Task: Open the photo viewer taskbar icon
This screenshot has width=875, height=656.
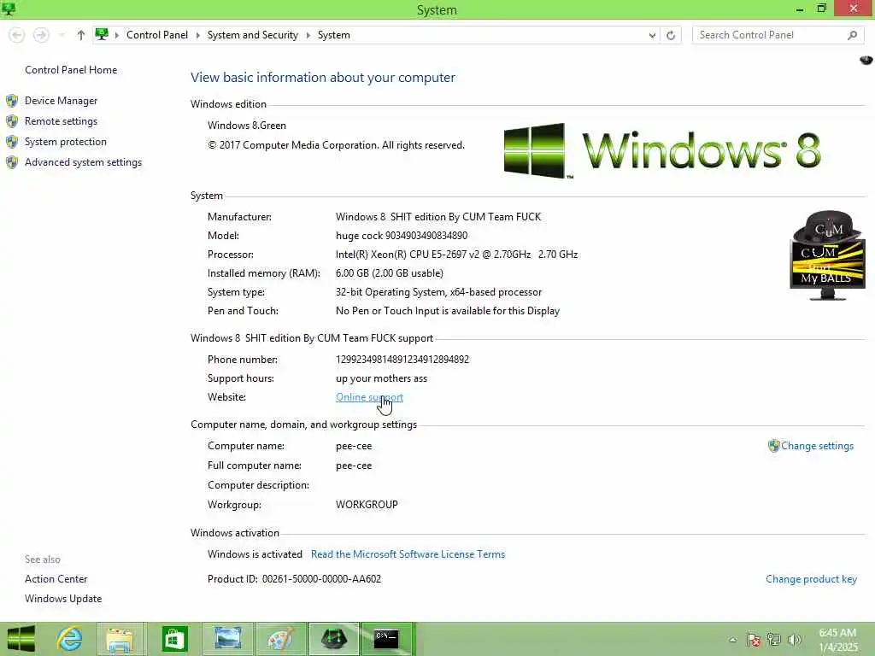Action: click(228, 639)
